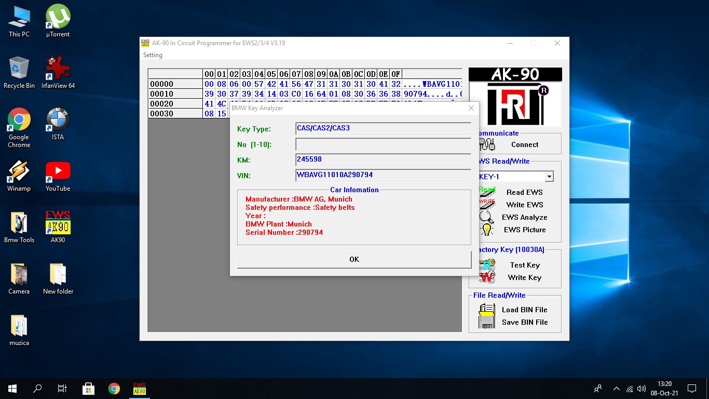Click column header 0F in hex table
The image size is (709, 399).
396,74
